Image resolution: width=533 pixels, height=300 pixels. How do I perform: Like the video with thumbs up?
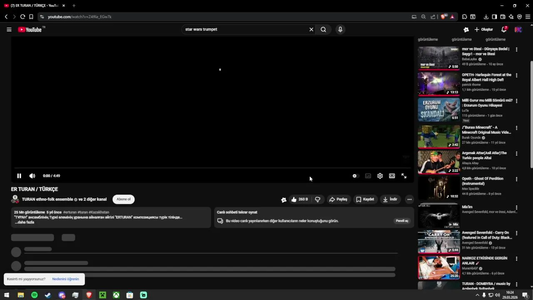coord(300,199)
